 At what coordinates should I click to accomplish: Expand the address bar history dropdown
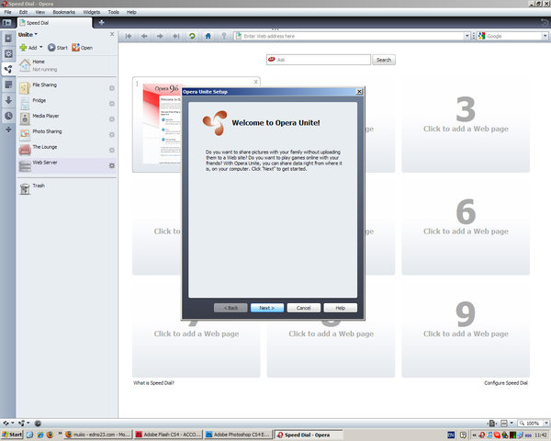click(x=467, y=36)
